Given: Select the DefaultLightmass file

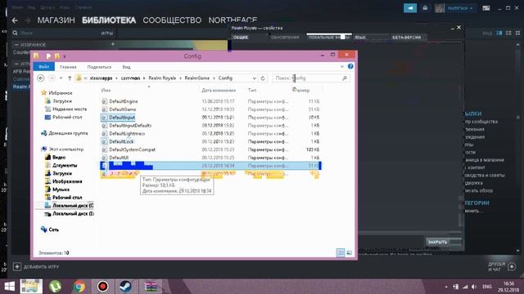Looking at the screenshot, I should click(x=127, y=133).
